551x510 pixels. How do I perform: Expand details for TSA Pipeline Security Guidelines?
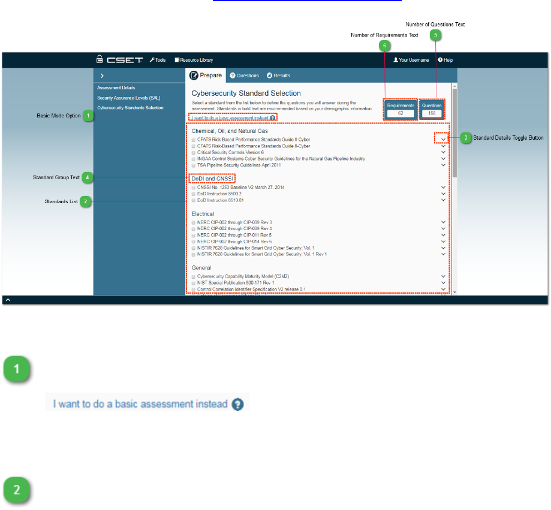[444, 165]
